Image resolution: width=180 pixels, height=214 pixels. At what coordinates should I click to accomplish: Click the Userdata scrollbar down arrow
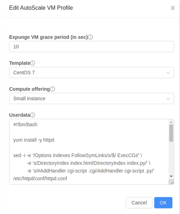click(x=171, y=176)
